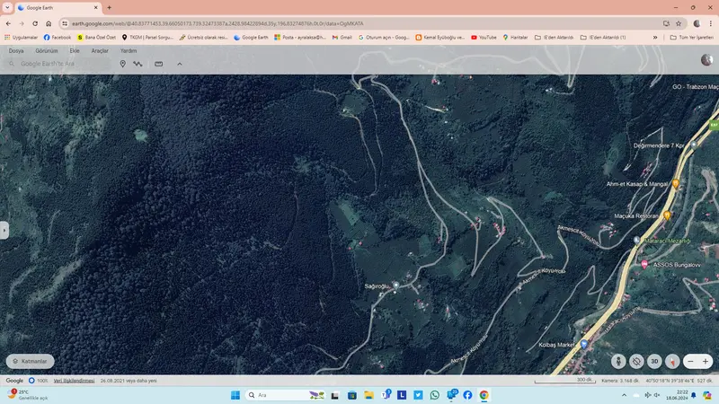Screen dimensions: 719x404
Task: Open the Araçlar menu
Action: [x=100, y=51]
